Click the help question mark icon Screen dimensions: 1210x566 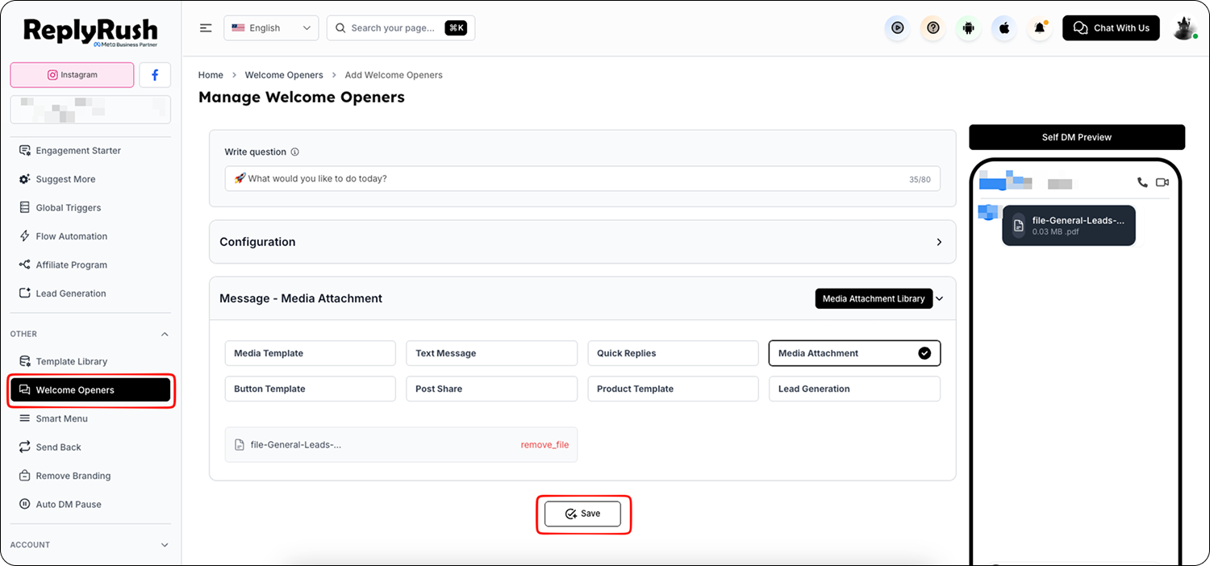coord(933,28)
